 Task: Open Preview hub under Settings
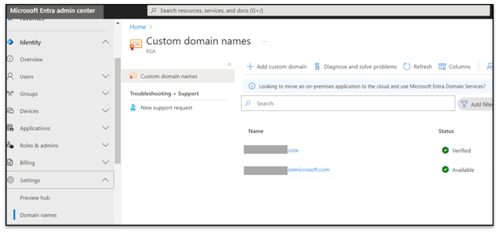tap(35, 198)
